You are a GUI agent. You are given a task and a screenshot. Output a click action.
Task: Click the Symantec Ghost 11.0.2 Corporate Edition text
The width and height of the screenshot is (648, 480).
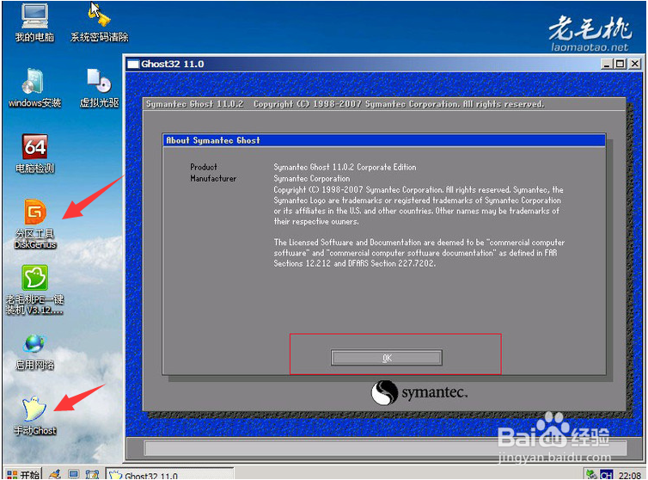[x=345, y=167]
